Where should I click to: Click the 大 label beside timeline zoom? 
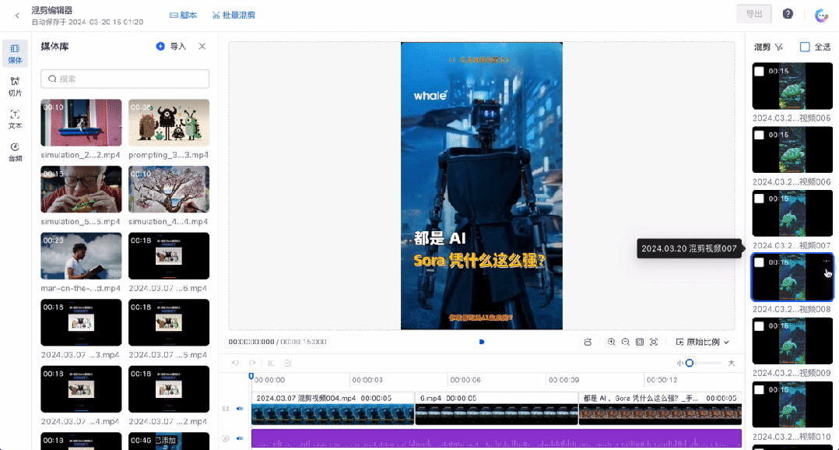[x=732, y=364]
